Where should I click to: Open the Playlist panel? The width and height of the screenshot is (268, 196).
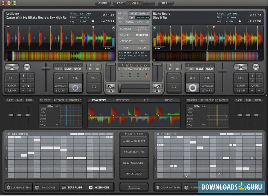(126, 29)
